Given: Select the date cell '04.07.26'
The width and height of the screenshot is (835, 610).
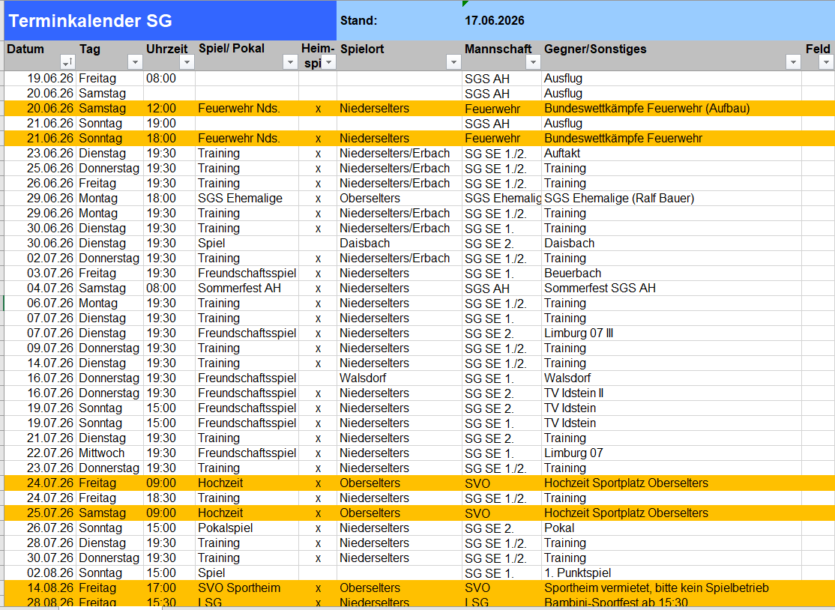Looking at the screenshot, I should pos(41,288).
